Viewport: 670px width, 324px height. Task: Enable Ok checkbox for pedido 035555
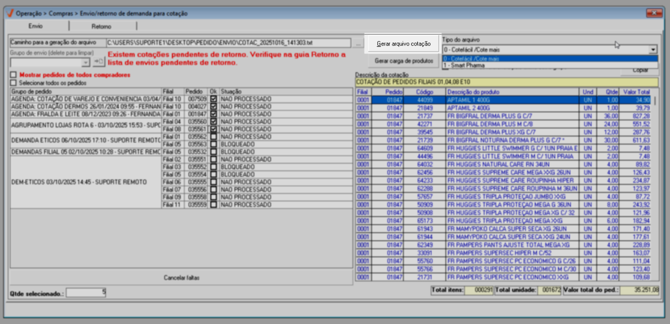(214, 182)
